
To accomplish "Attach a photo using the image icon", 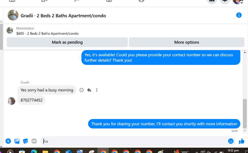I will click(x=17, y=141).
